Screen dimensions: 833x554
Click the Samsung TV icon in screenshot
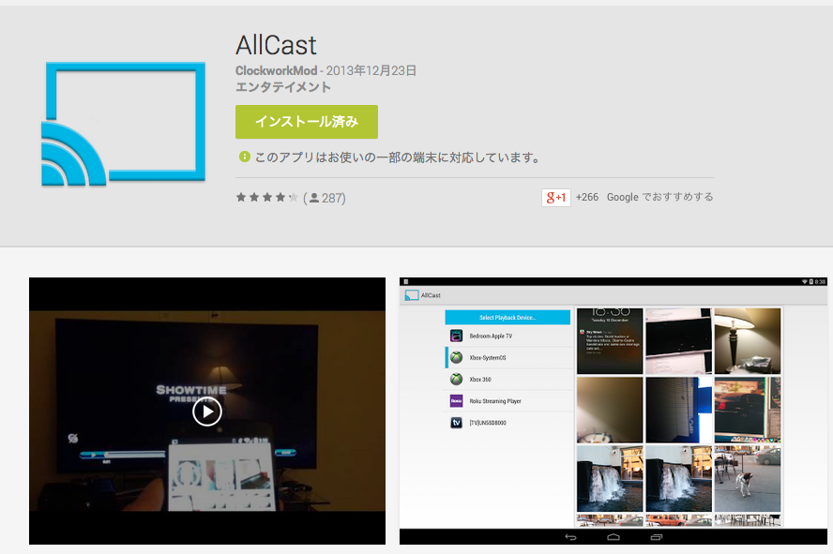(456, 423)
